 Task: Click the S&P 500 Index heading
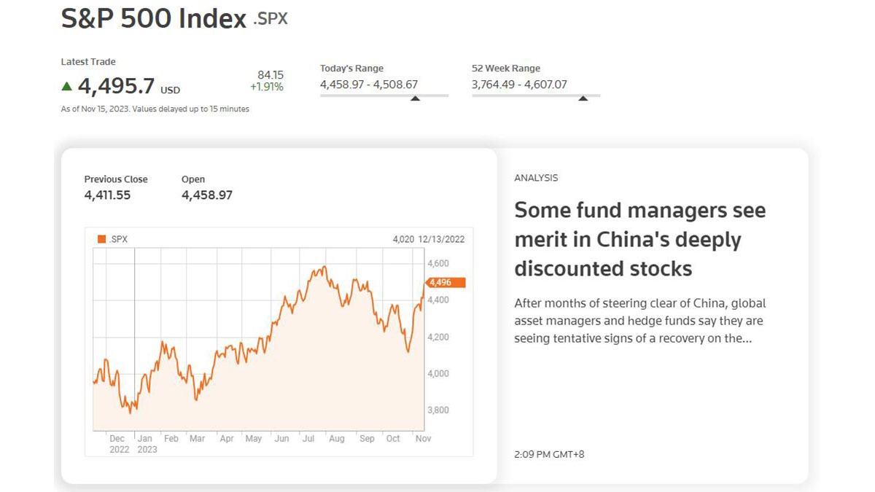[154, 18]
